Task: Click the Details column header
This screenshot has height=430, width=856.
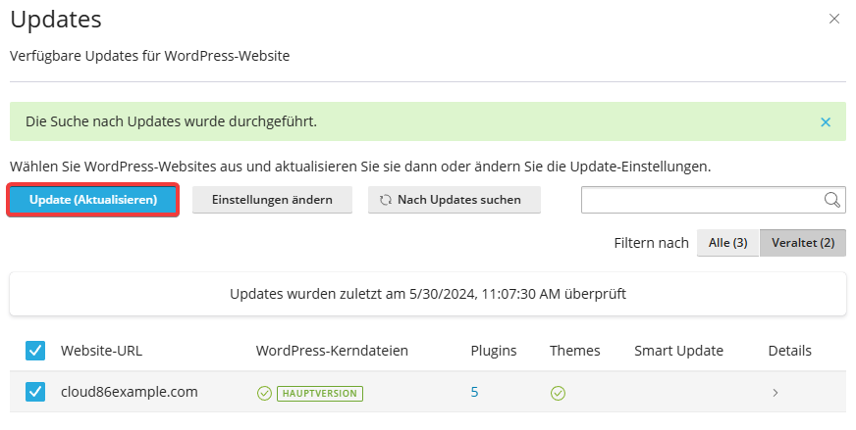Action: tap(789, 351)
